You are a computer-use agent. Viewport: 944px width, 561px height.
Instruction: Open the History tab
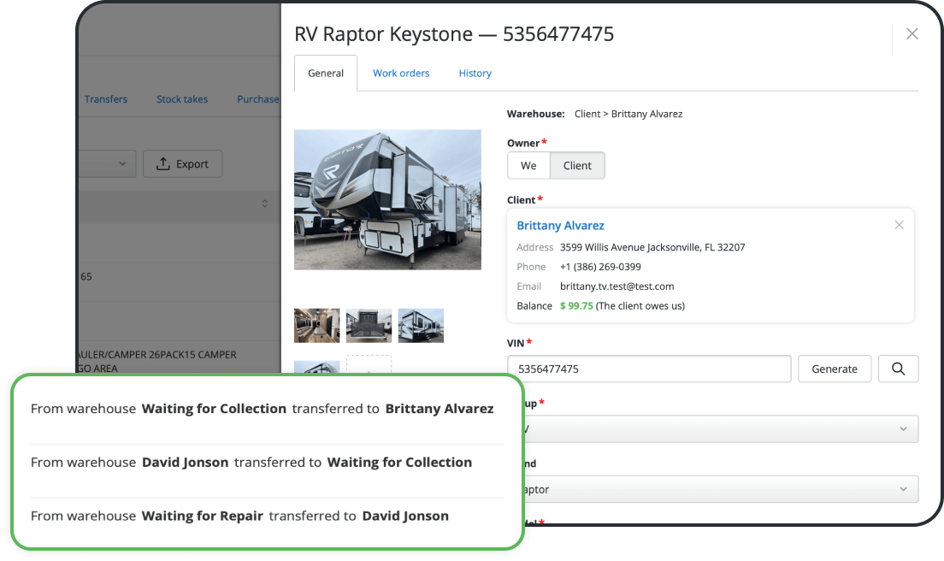475,73
